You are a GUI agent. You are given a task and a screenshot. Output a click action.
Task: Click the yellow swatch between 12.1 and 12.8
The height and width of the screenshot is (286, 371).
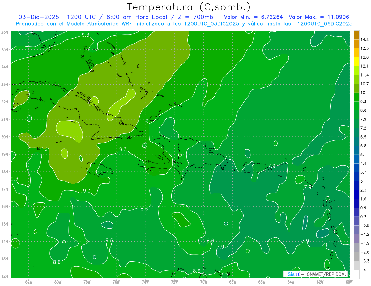(x=356, y=61)
